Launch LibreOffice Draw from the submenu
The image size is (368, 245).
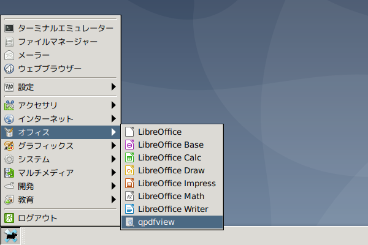click(x=172, y=170)
